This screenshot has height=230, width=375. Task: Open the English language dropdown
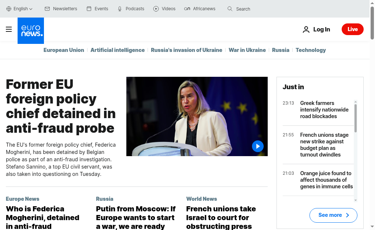tap(20, 9)
